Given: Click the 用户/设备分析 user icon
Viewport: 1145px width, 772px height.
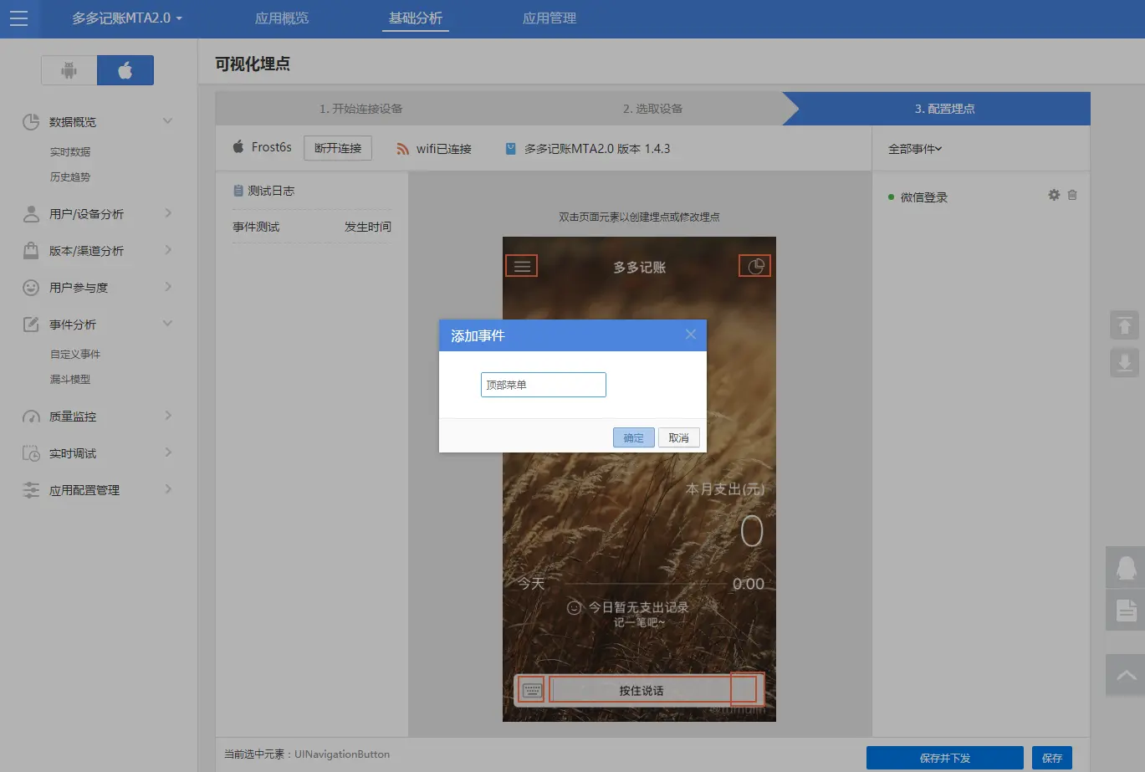Looking at the screenshot, I should click(31, 214).
